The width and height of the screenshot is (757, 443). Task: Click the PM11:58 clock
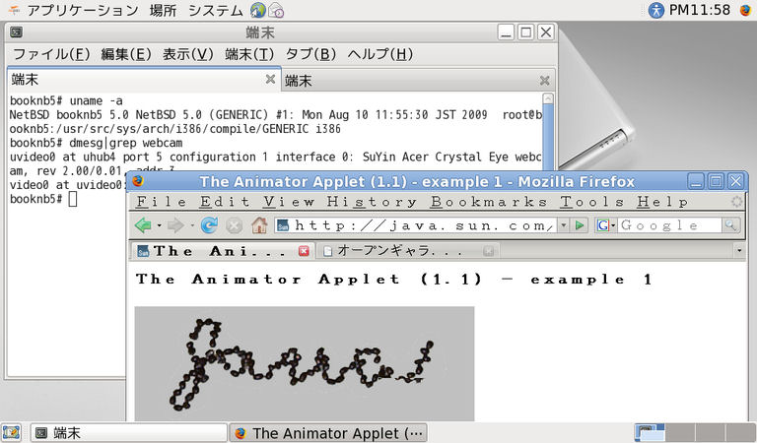[700, 10]
